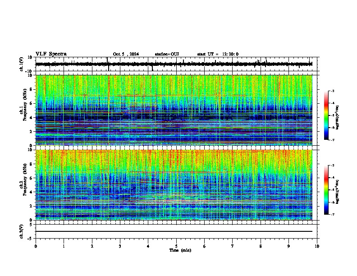This screenshot has height=276, width=357.
Task: Click the time axis tick label "5"
Action: point(176,246)
